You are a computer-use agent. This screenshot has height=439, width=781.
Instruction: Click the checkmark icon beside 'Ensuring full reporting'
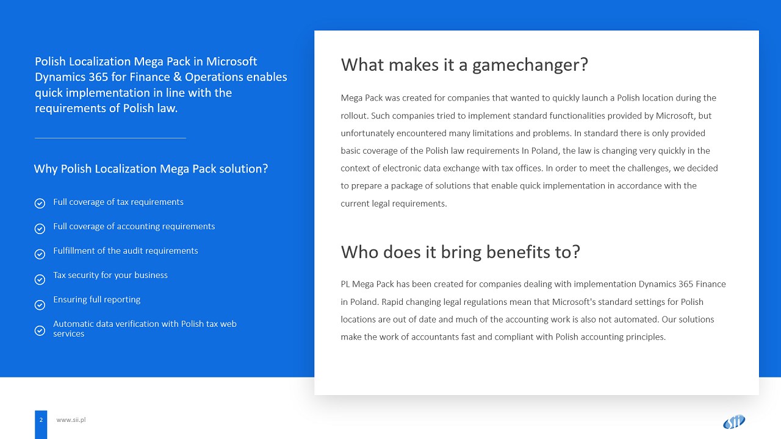point(40,305)
